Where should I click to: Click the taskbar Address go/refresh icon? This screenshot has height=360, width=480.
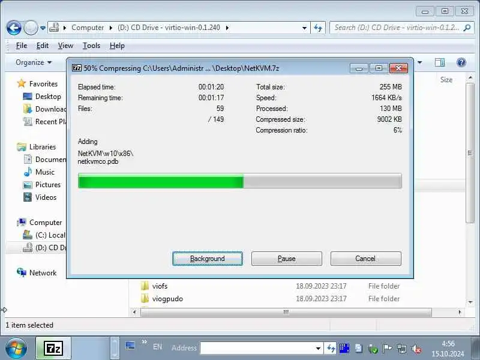click(331, 349)
